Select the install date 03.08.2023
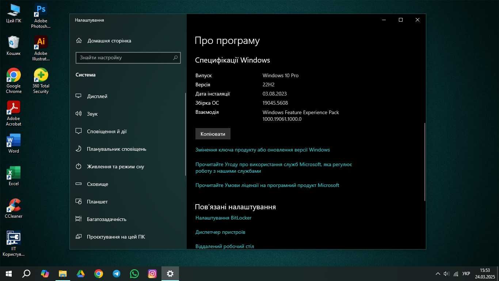The width and height of the screenshot is (499, 281). pyautogui.click(x=275, y=94)
